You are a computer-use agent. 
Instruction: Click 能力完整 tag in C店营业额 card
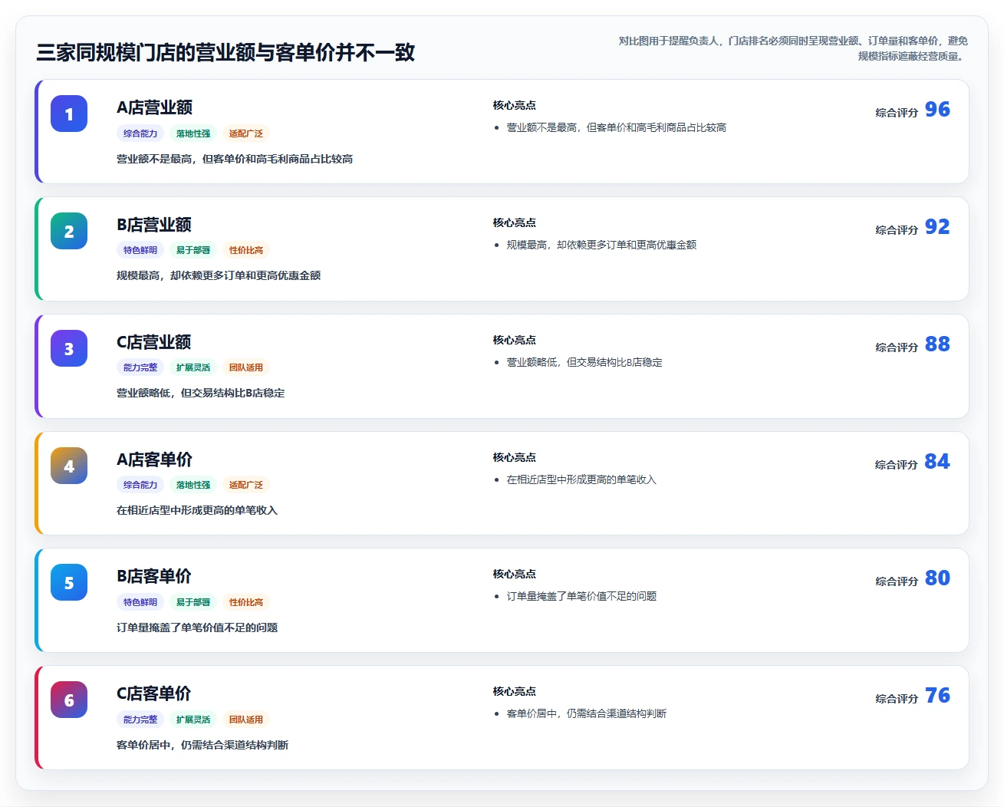[x=140, y=367]
